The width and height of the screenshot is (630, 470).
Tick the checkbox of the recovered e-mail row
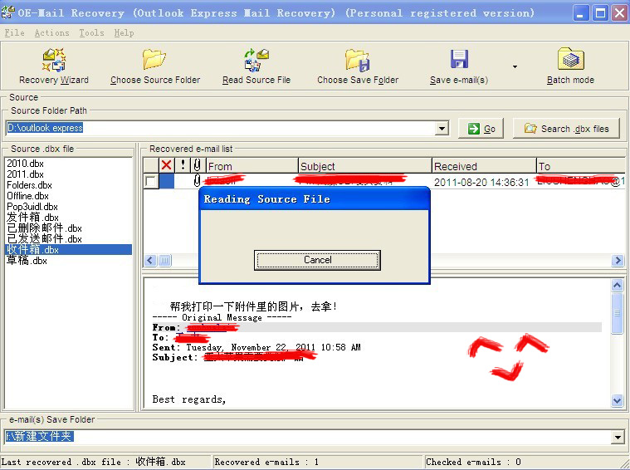pyautogui.click(x=151, y=181)
